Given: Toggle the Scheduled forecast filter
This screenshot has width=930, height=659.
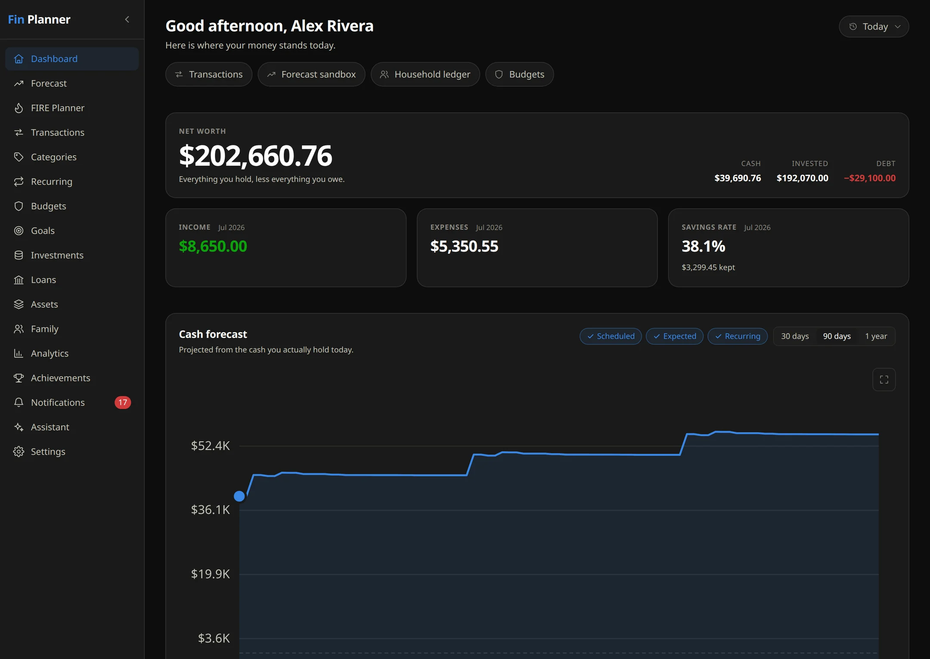Looking at the screenshot, I should 611,336.
